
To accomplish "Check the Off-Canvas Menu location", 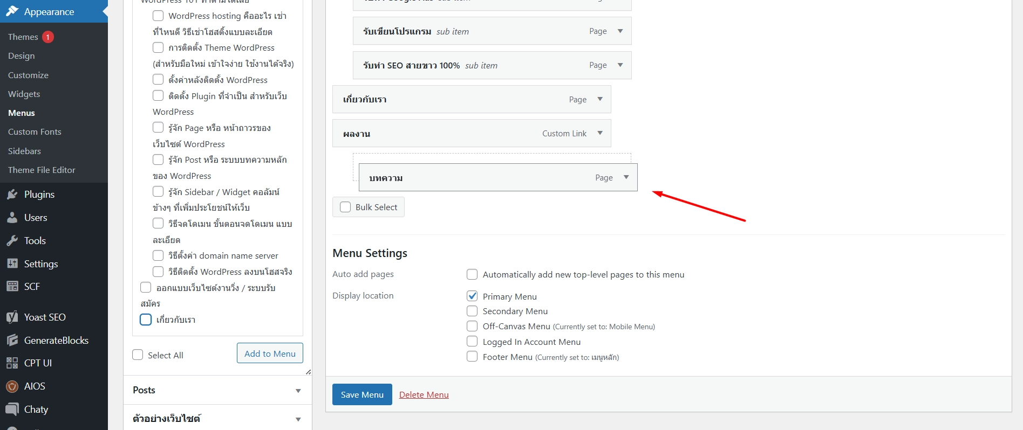I will point(472,326).
